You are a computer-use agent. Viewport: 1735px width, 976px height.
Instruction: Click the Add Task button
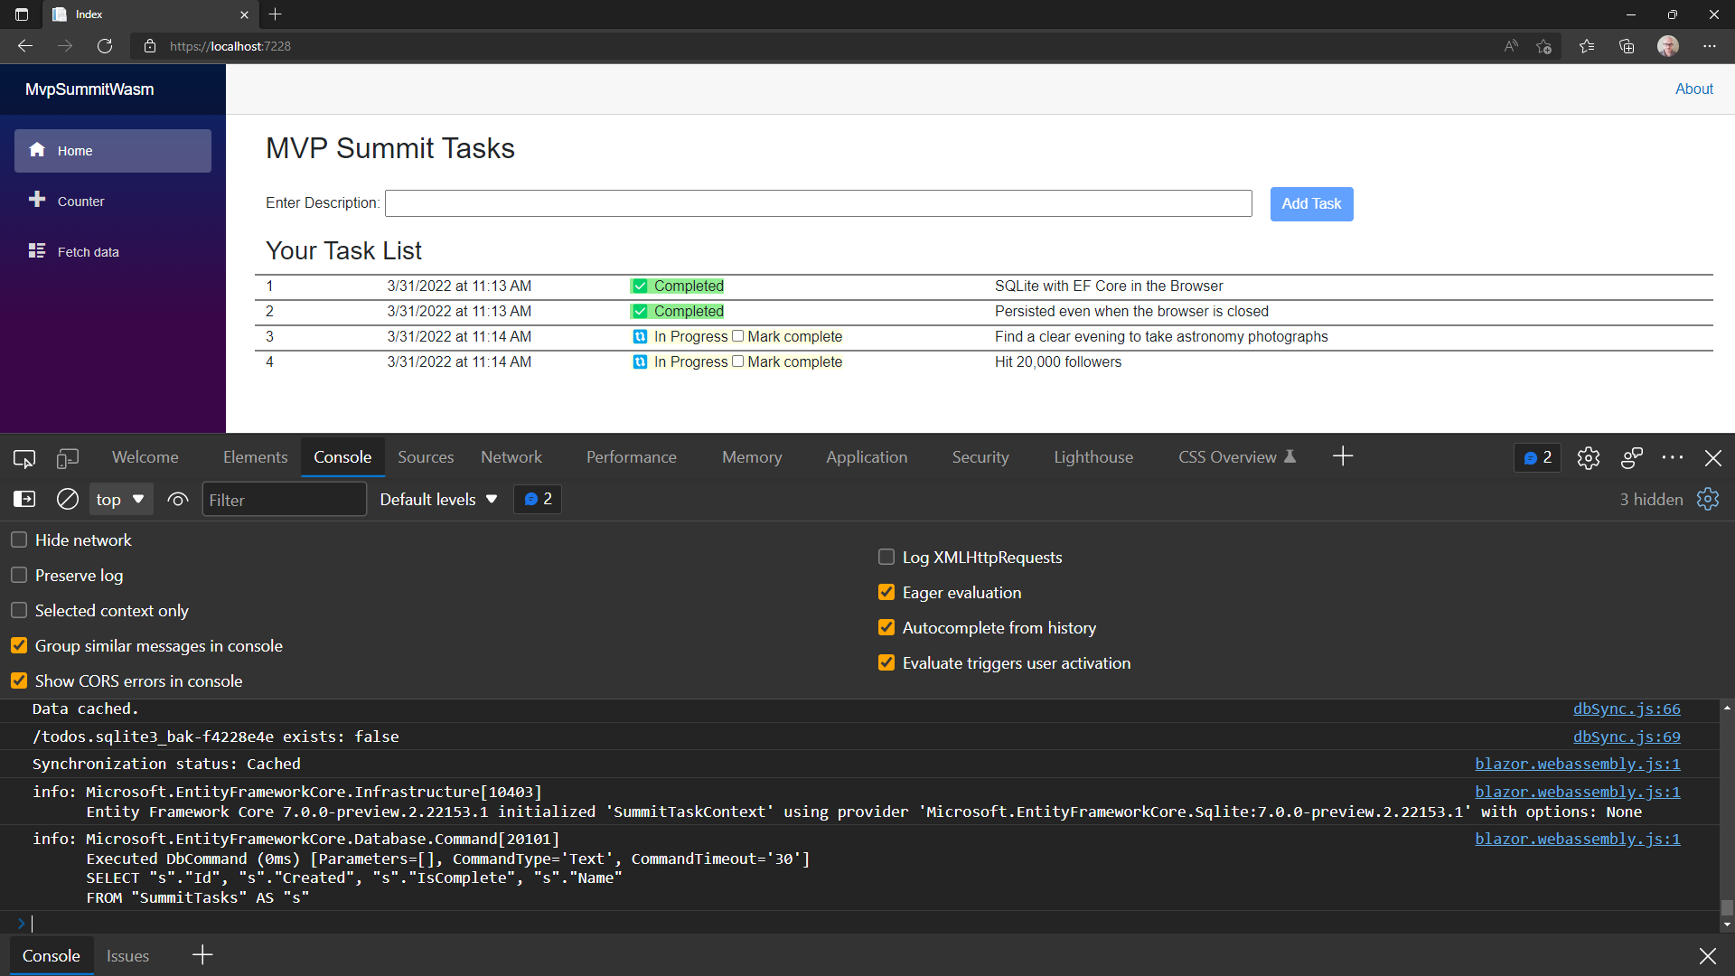[x=1311, y=203]
